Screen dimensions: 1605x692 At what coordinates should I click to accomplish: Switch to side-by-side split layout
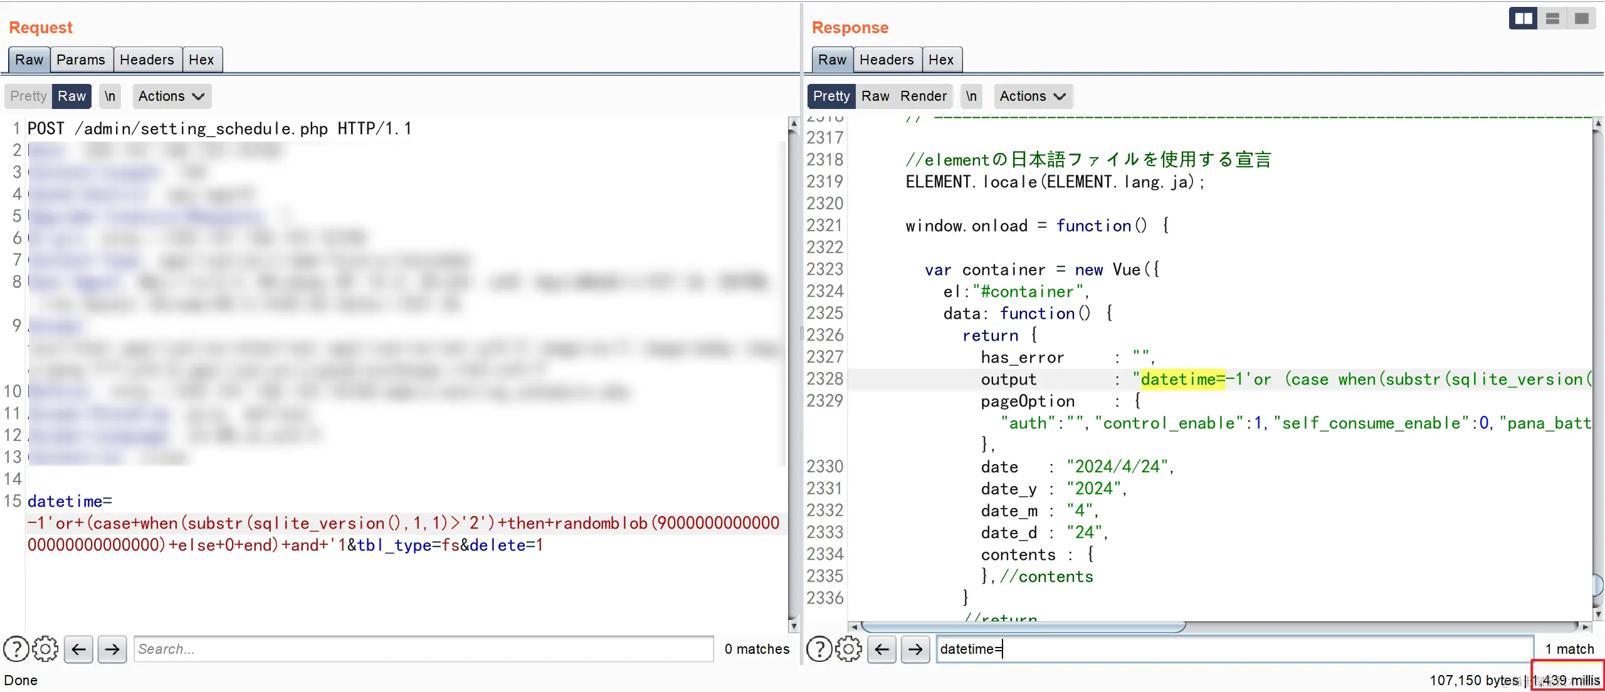point(1523,18)
